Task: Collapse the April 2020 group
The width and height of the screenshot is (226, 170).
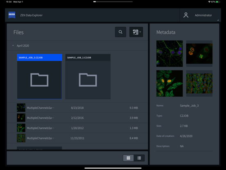Action: coord(13,46)
